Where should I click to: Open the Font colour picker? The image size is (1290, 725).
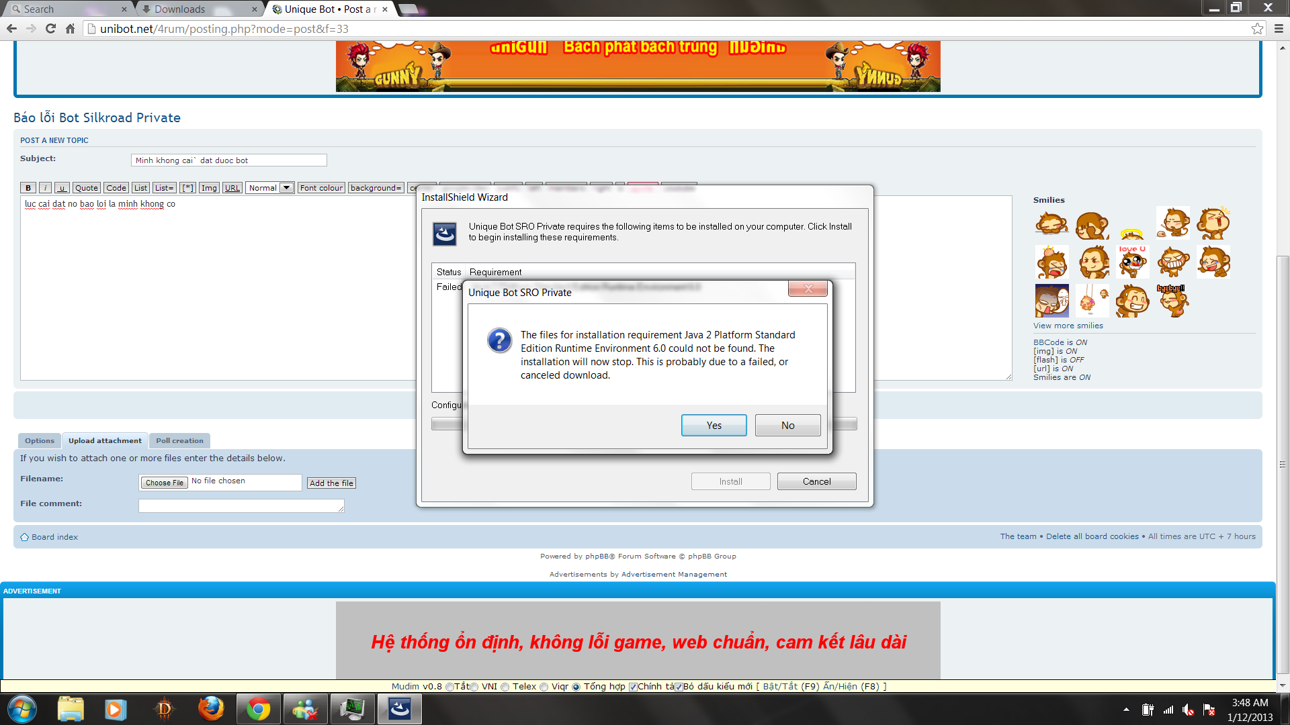click(x=321, y=188)
